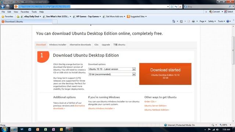235x132 pixels.
Task: Open the Help menu in menu bar
Action: [x=41, y=12]
